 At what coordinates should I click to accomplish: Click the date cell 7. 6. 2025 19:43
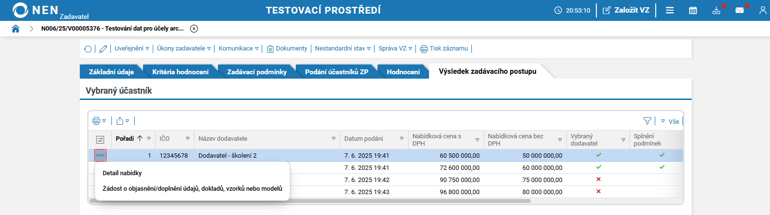click(367, 192)
